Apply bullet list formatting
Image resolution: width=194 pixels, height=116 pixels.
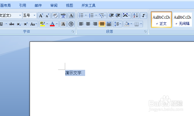[81, 15]
